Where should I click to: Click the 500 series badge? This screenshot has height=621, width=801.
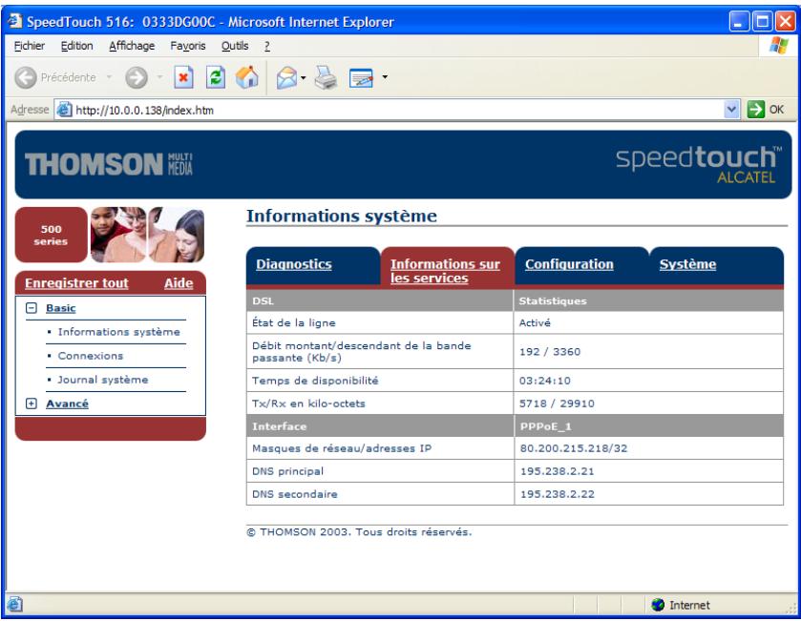[52, 235]
